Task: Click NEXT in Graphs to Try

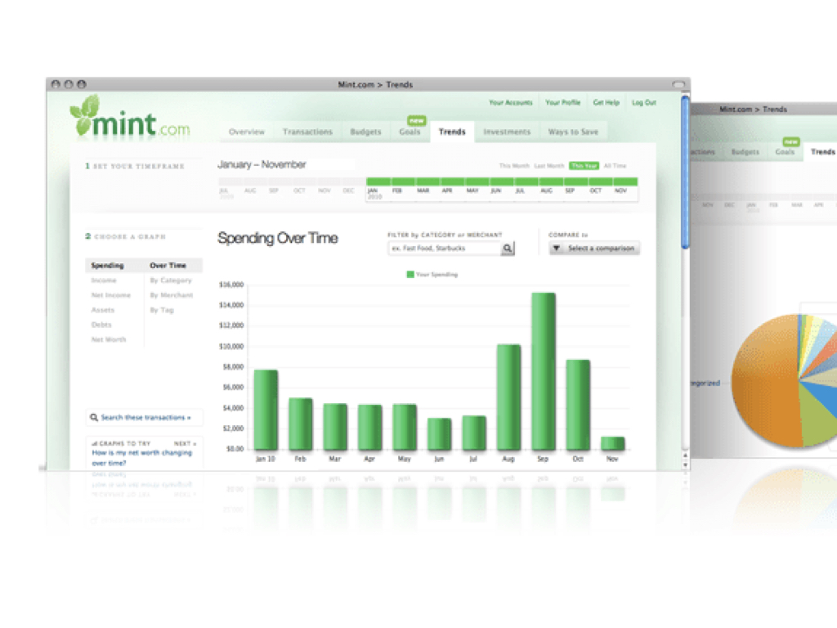Action: [x=185, y=444]
